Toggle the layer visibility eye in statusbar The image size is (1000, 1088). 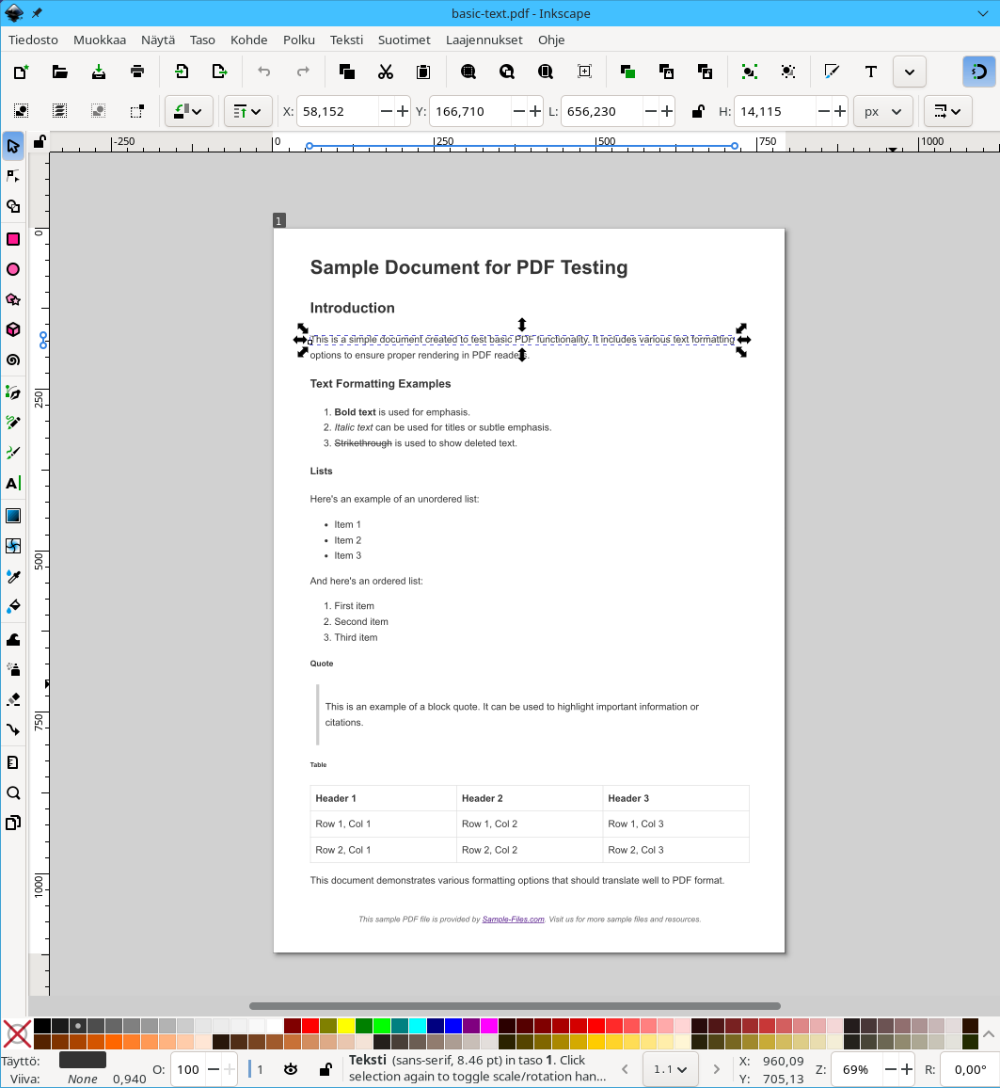pyautogui.click(x=290, y=1069)
